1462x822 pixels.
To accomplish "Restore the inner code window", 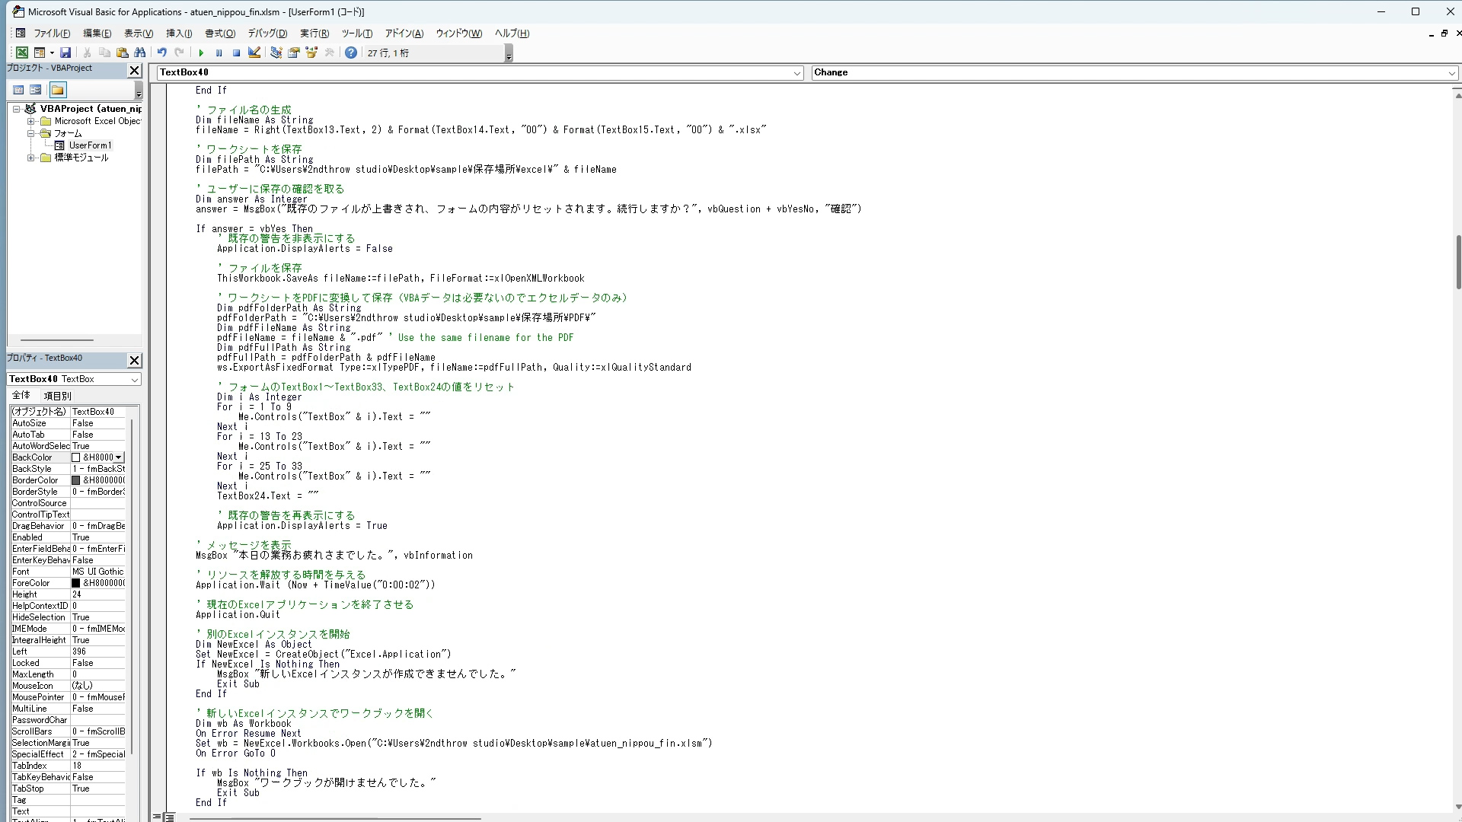I will pos(1444,33).
